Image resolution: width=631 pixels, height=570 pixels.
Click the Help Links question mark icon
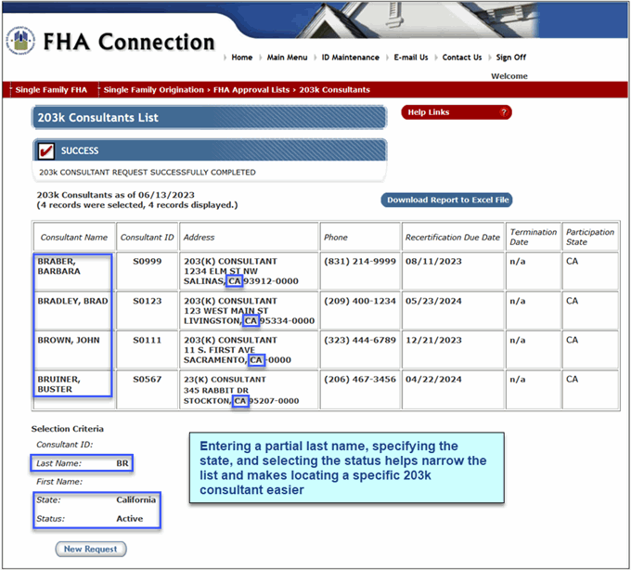click(x=504, y=112)
